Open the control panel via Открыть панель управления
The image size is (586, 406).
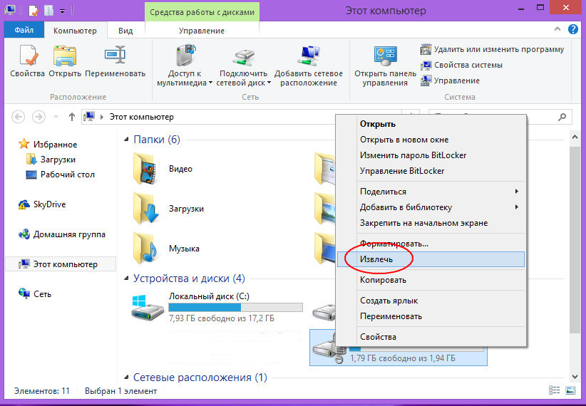[385, 66]
